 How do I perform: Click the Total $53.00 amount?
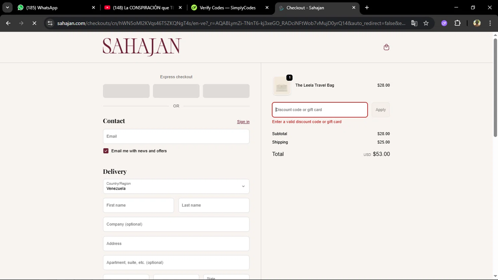pyautogui.click(x=381, y=154)
